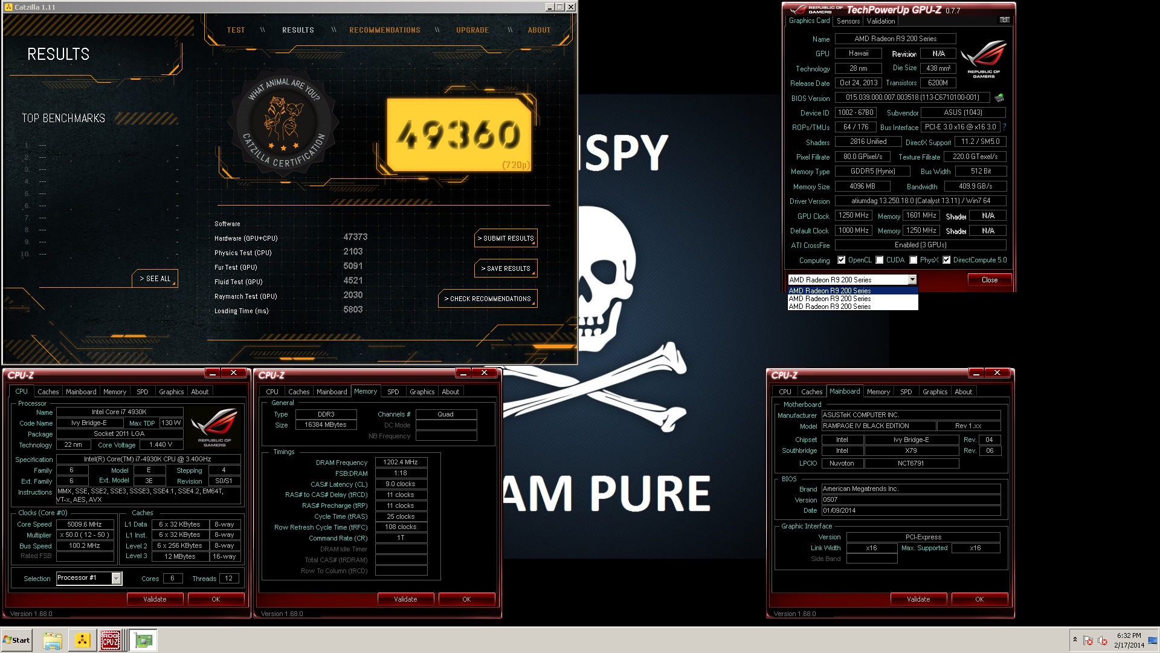Click the 49360 score display
This screenshot has width=1160, height=653.
pyautogui.click(x=459, y=134)
